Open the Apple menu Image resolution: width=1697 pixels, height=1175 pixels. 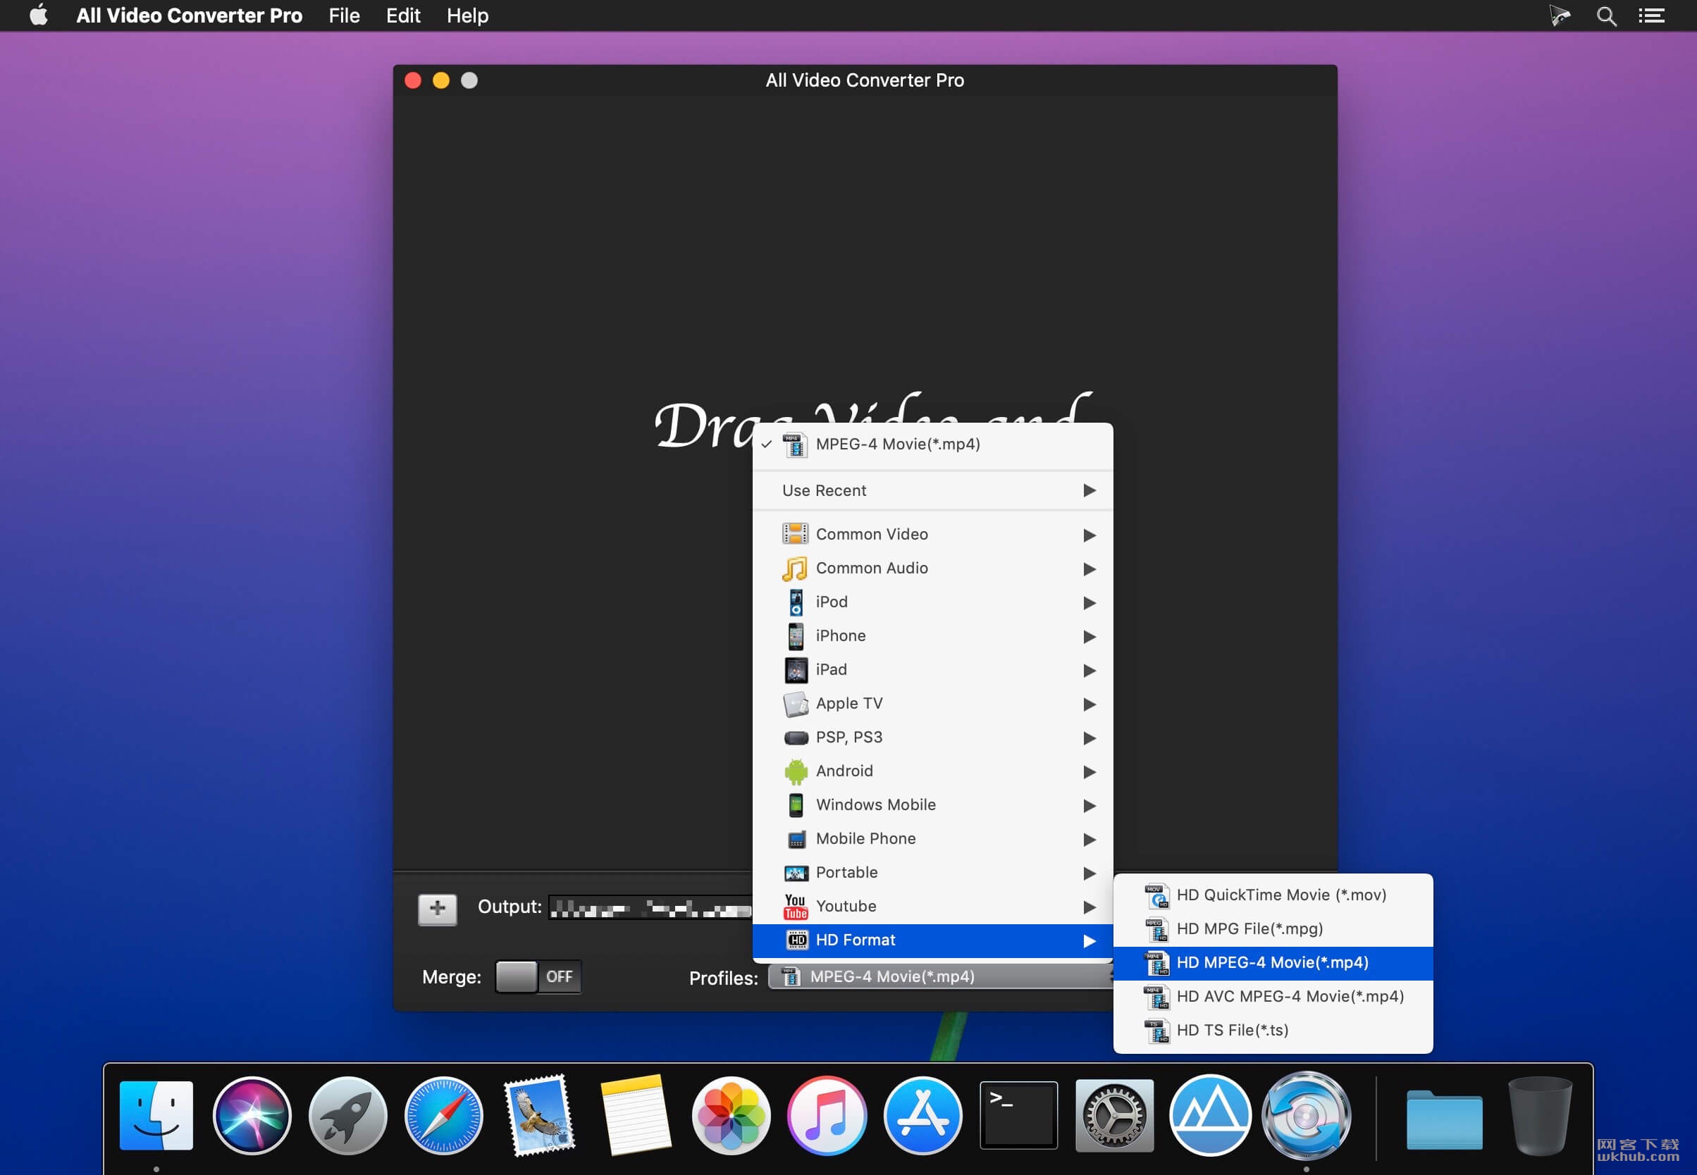click(38, 15)
